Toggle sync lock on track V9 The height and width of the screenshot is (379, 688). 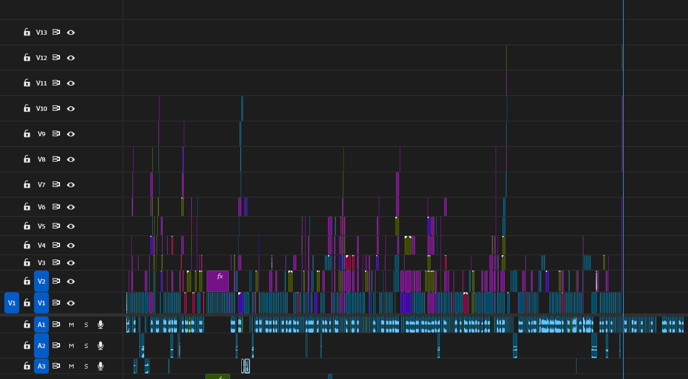[56, 134]
